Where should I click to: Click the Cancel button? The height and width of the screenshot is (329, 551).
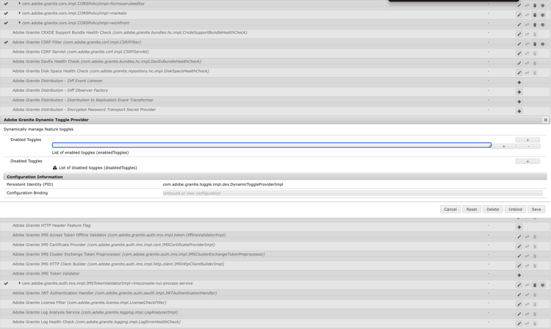tap(450, 209)
